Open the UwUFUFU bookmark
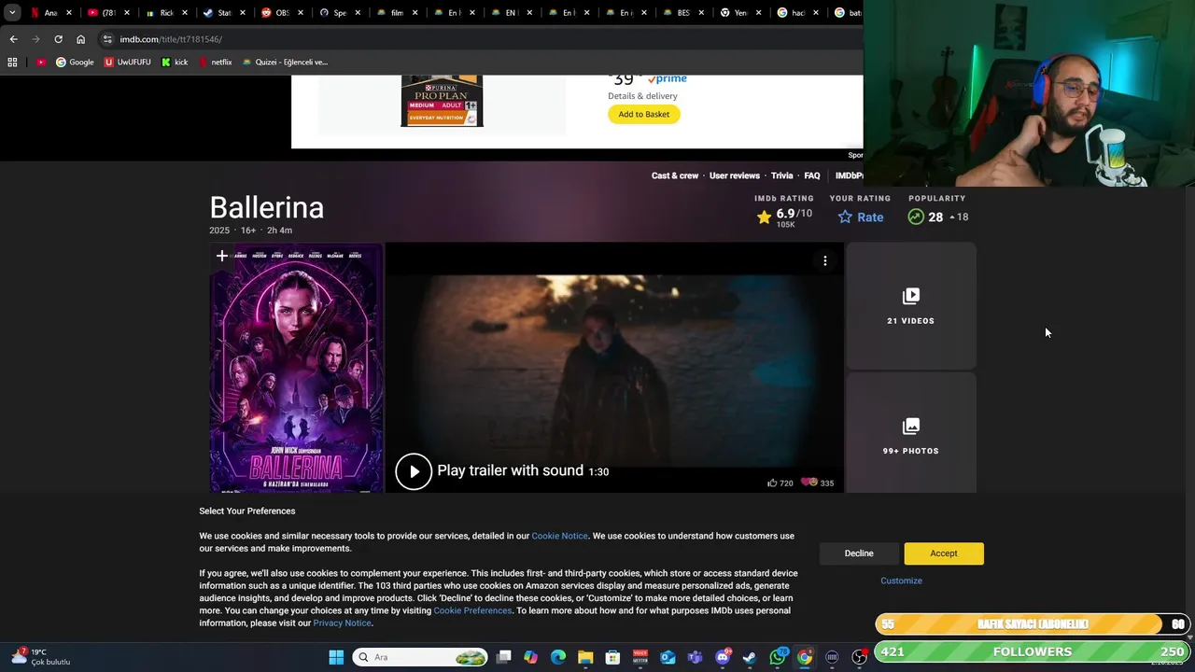Screen dimensions: 1195x672 click(x=127, y=63)
